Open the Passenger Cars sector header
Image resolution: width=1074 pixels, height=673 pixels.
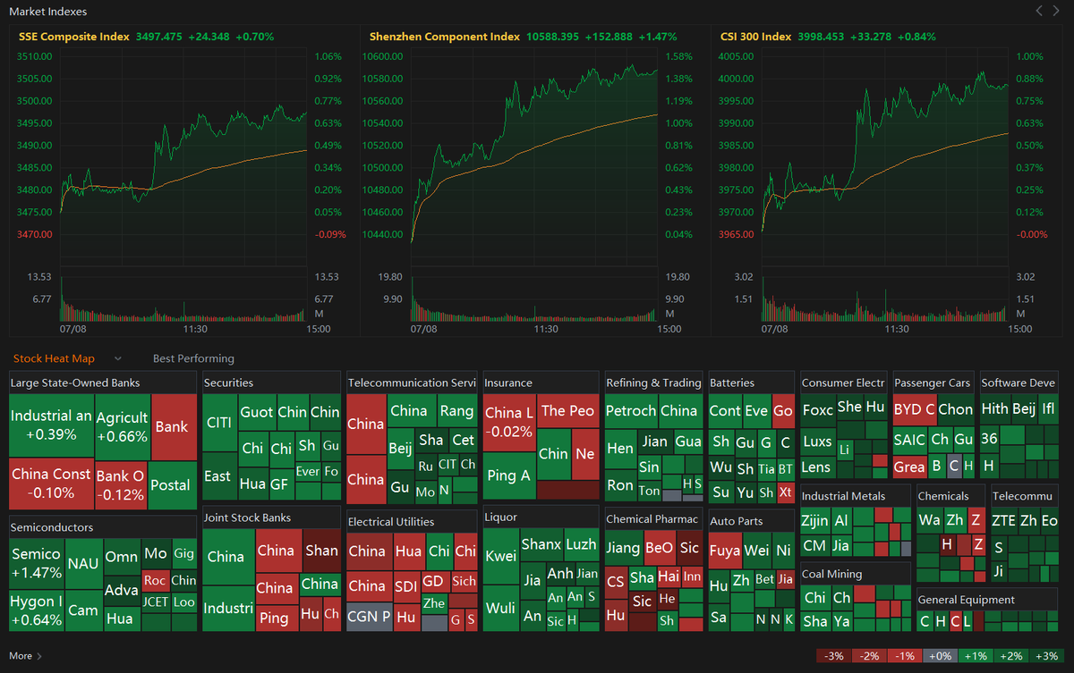934,383
